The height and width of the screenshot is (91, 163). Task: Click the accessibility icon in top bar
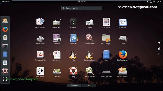coord(148,2)
